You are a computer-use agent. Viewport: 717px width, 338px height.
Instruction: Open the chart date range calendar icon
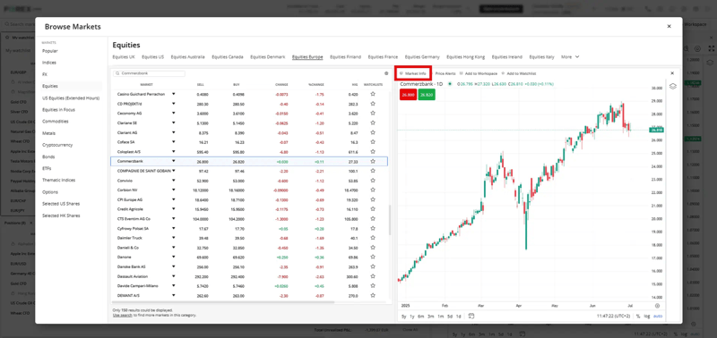point(471,316)
